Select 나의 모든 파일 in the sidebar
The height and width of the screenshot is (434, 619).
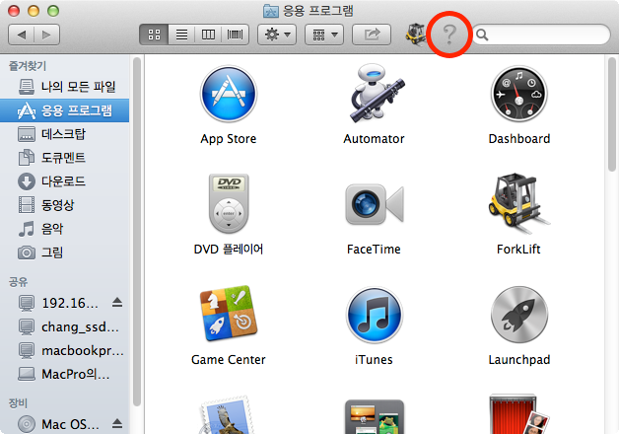coord(65,87)
